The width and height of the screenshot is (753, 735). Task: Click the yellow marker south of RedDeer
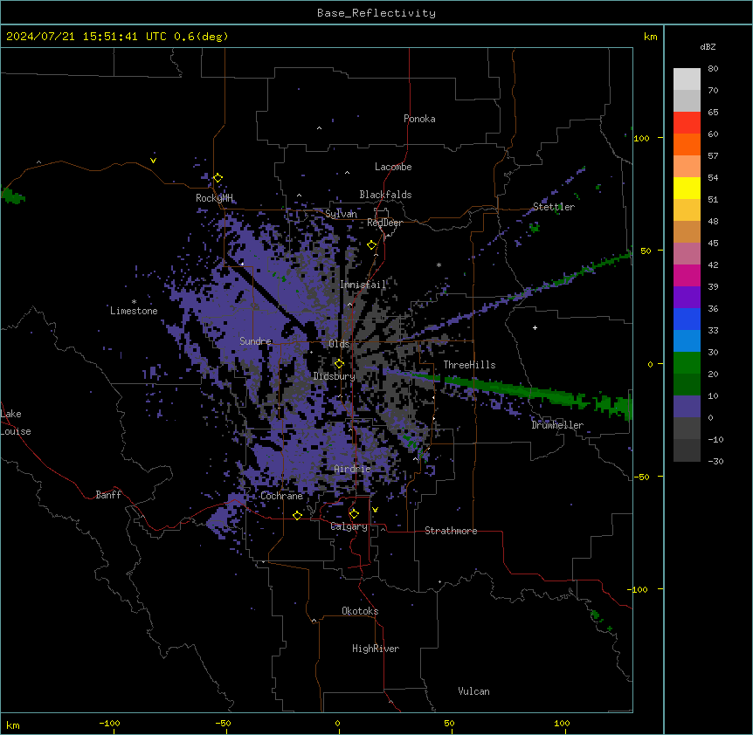click(x=372, y=245)
